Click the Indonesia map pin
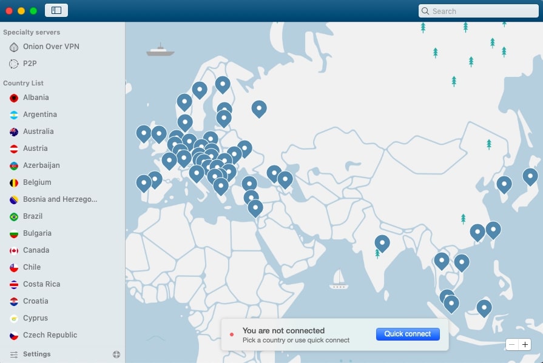 [x=484, y=308]
